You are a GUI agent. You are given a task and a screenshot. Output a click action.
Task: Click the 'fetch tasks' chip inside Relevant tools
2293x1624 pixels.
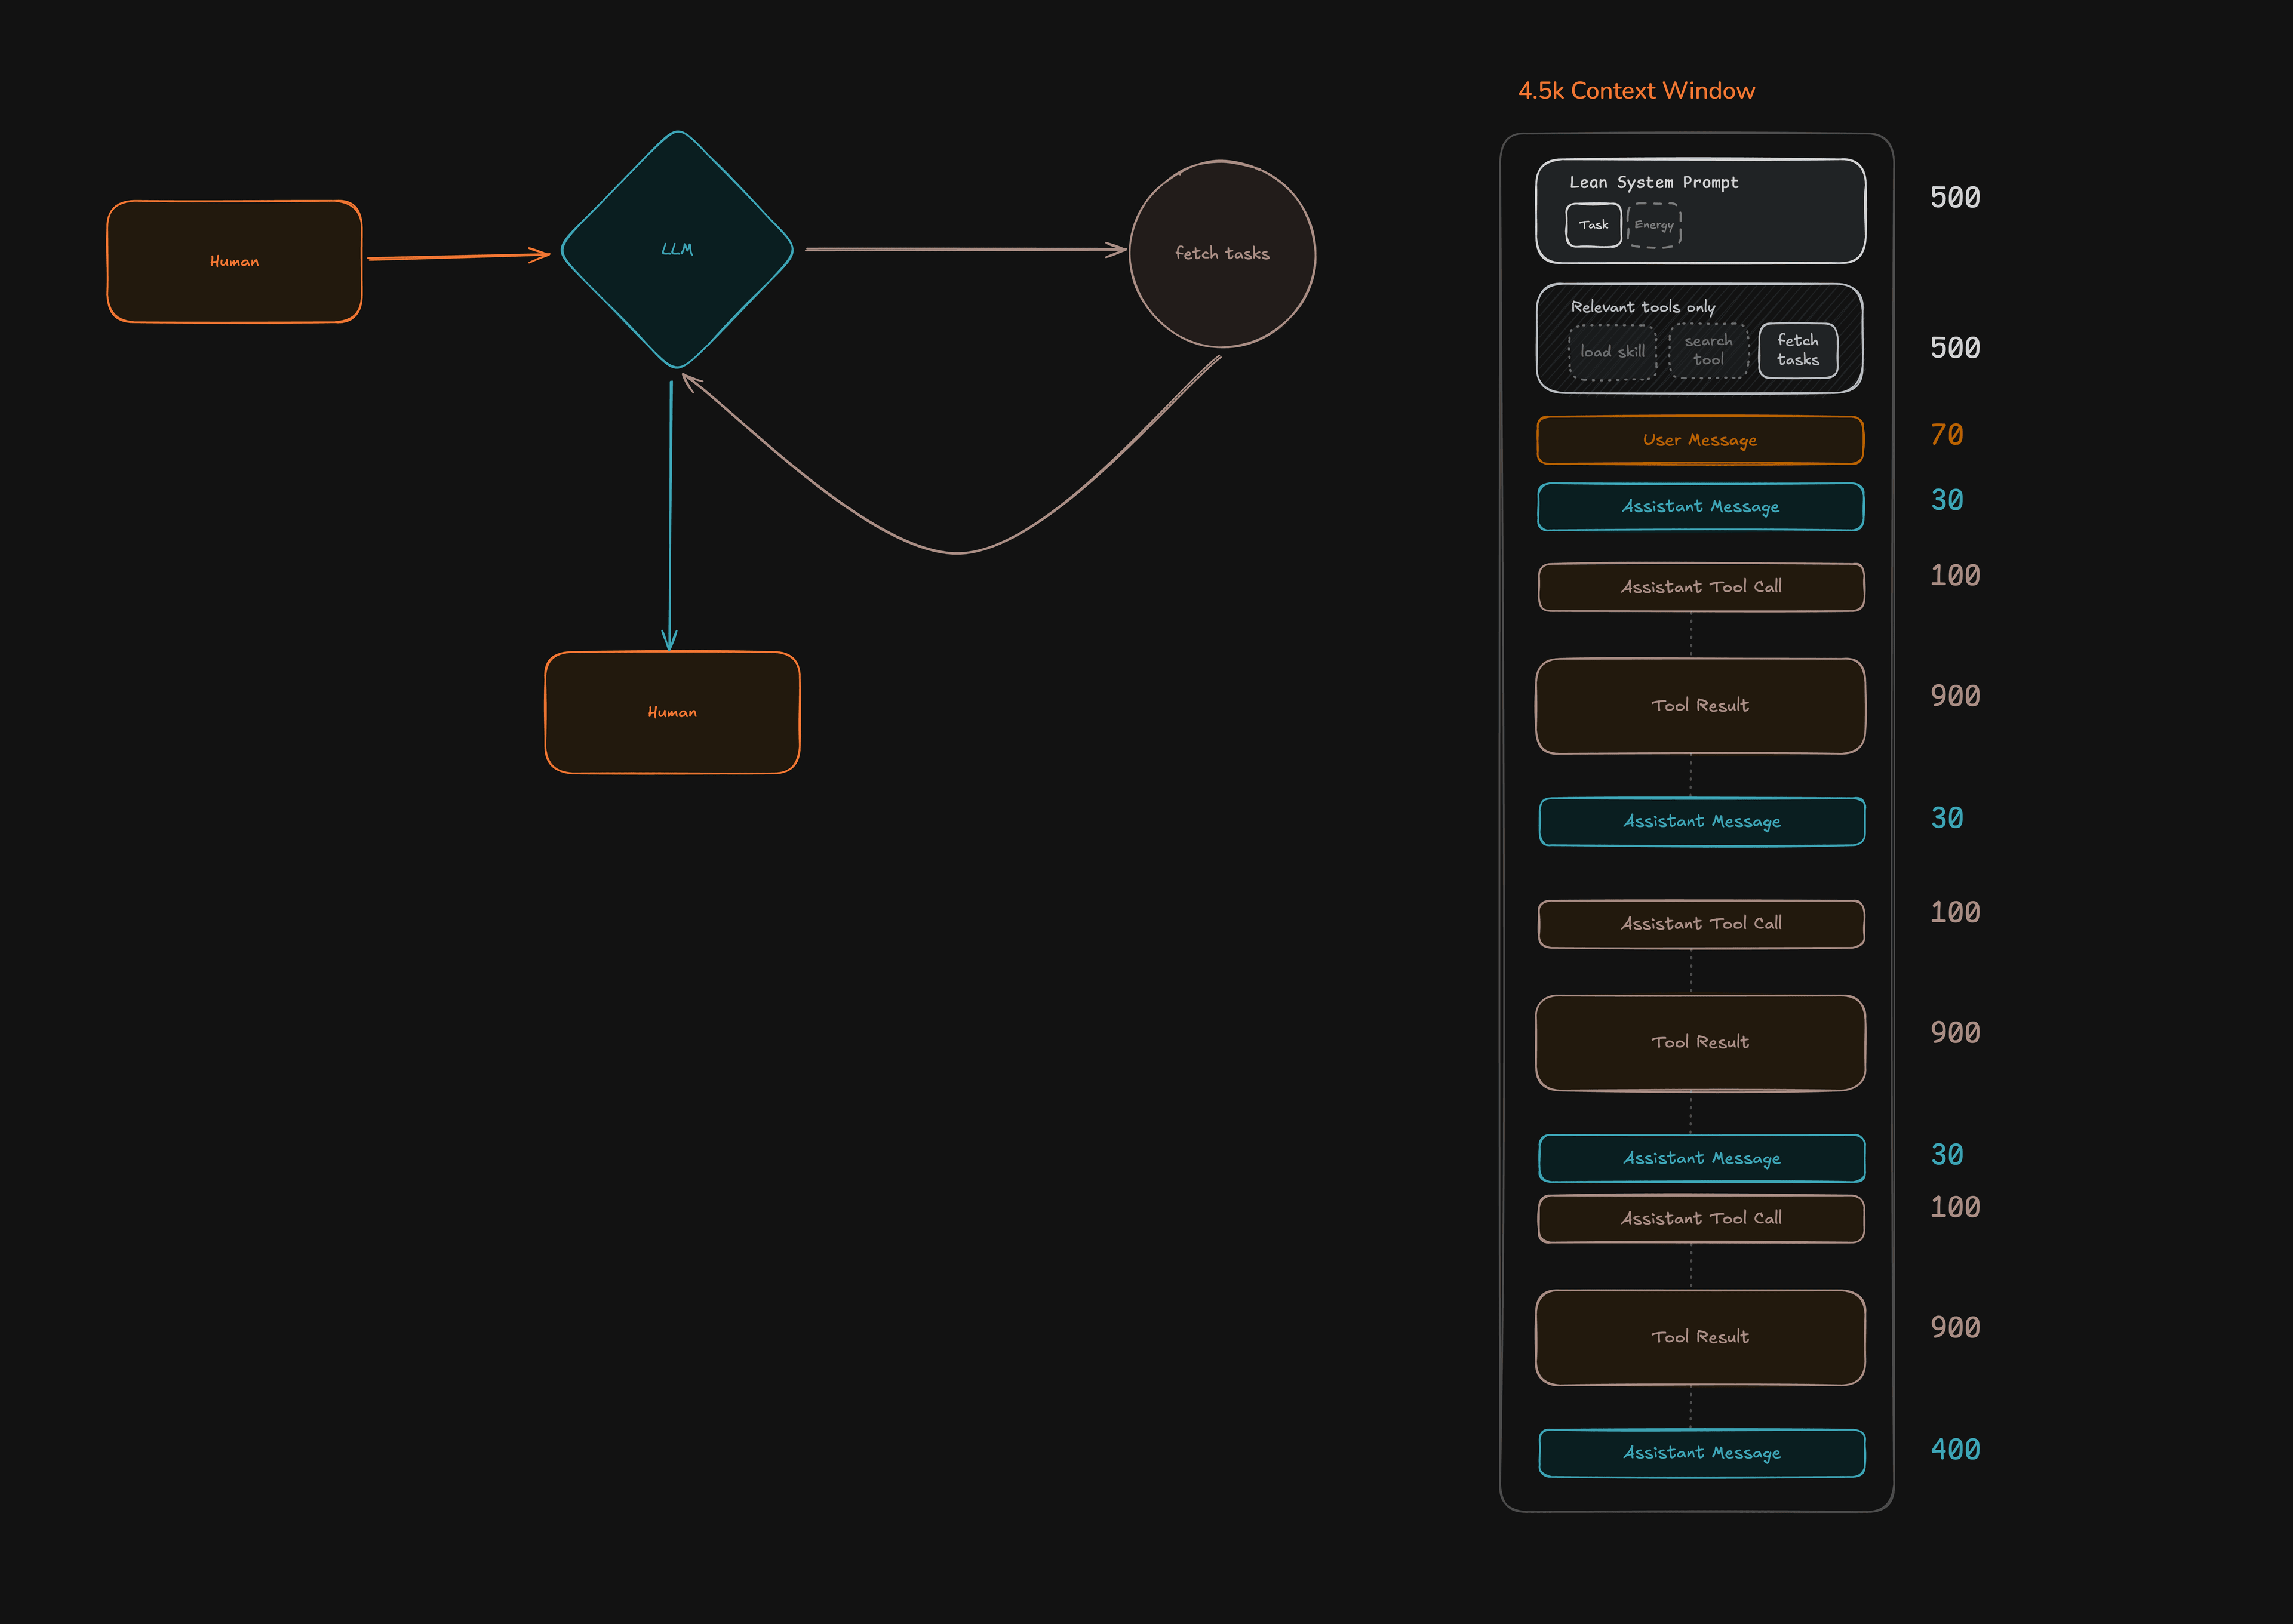[x=1798, y=350]
